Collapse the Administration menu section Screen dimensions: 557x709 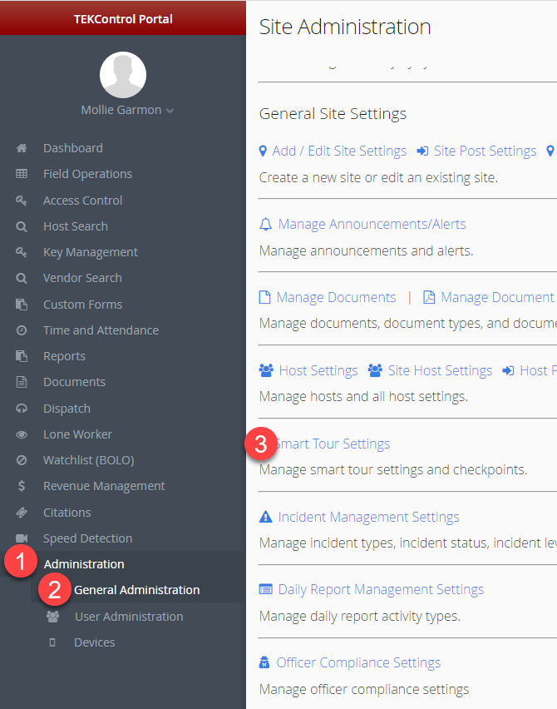(84, 564)
